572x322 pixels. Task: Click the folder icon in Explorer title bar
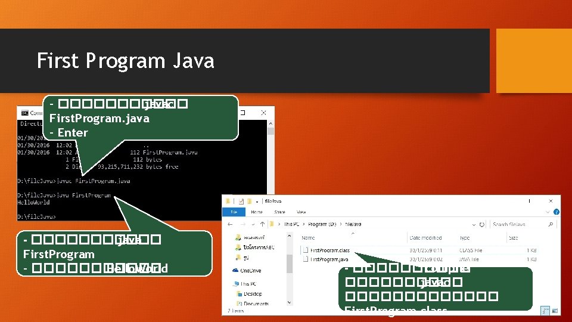coord(228,201)
